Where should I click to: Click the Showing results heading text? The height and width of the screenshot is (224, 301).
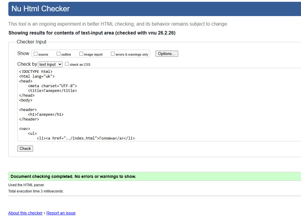(92, 33)
